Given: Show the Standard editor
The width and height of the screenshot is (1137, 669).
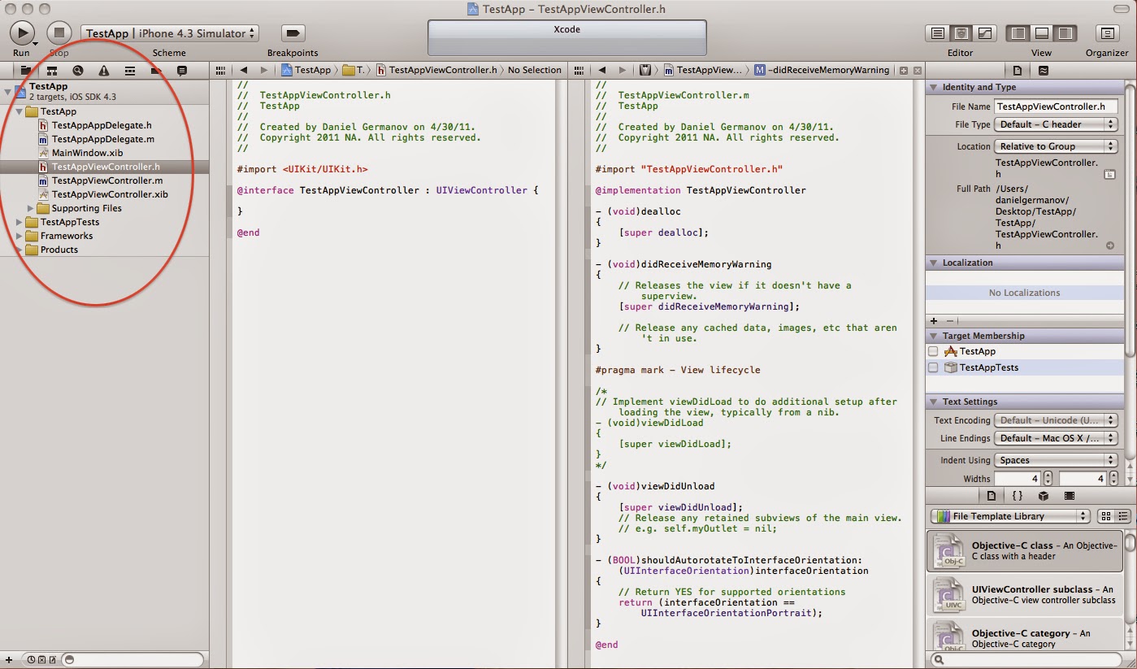Looking at the screenshot, I should click(x=938, y=33).
